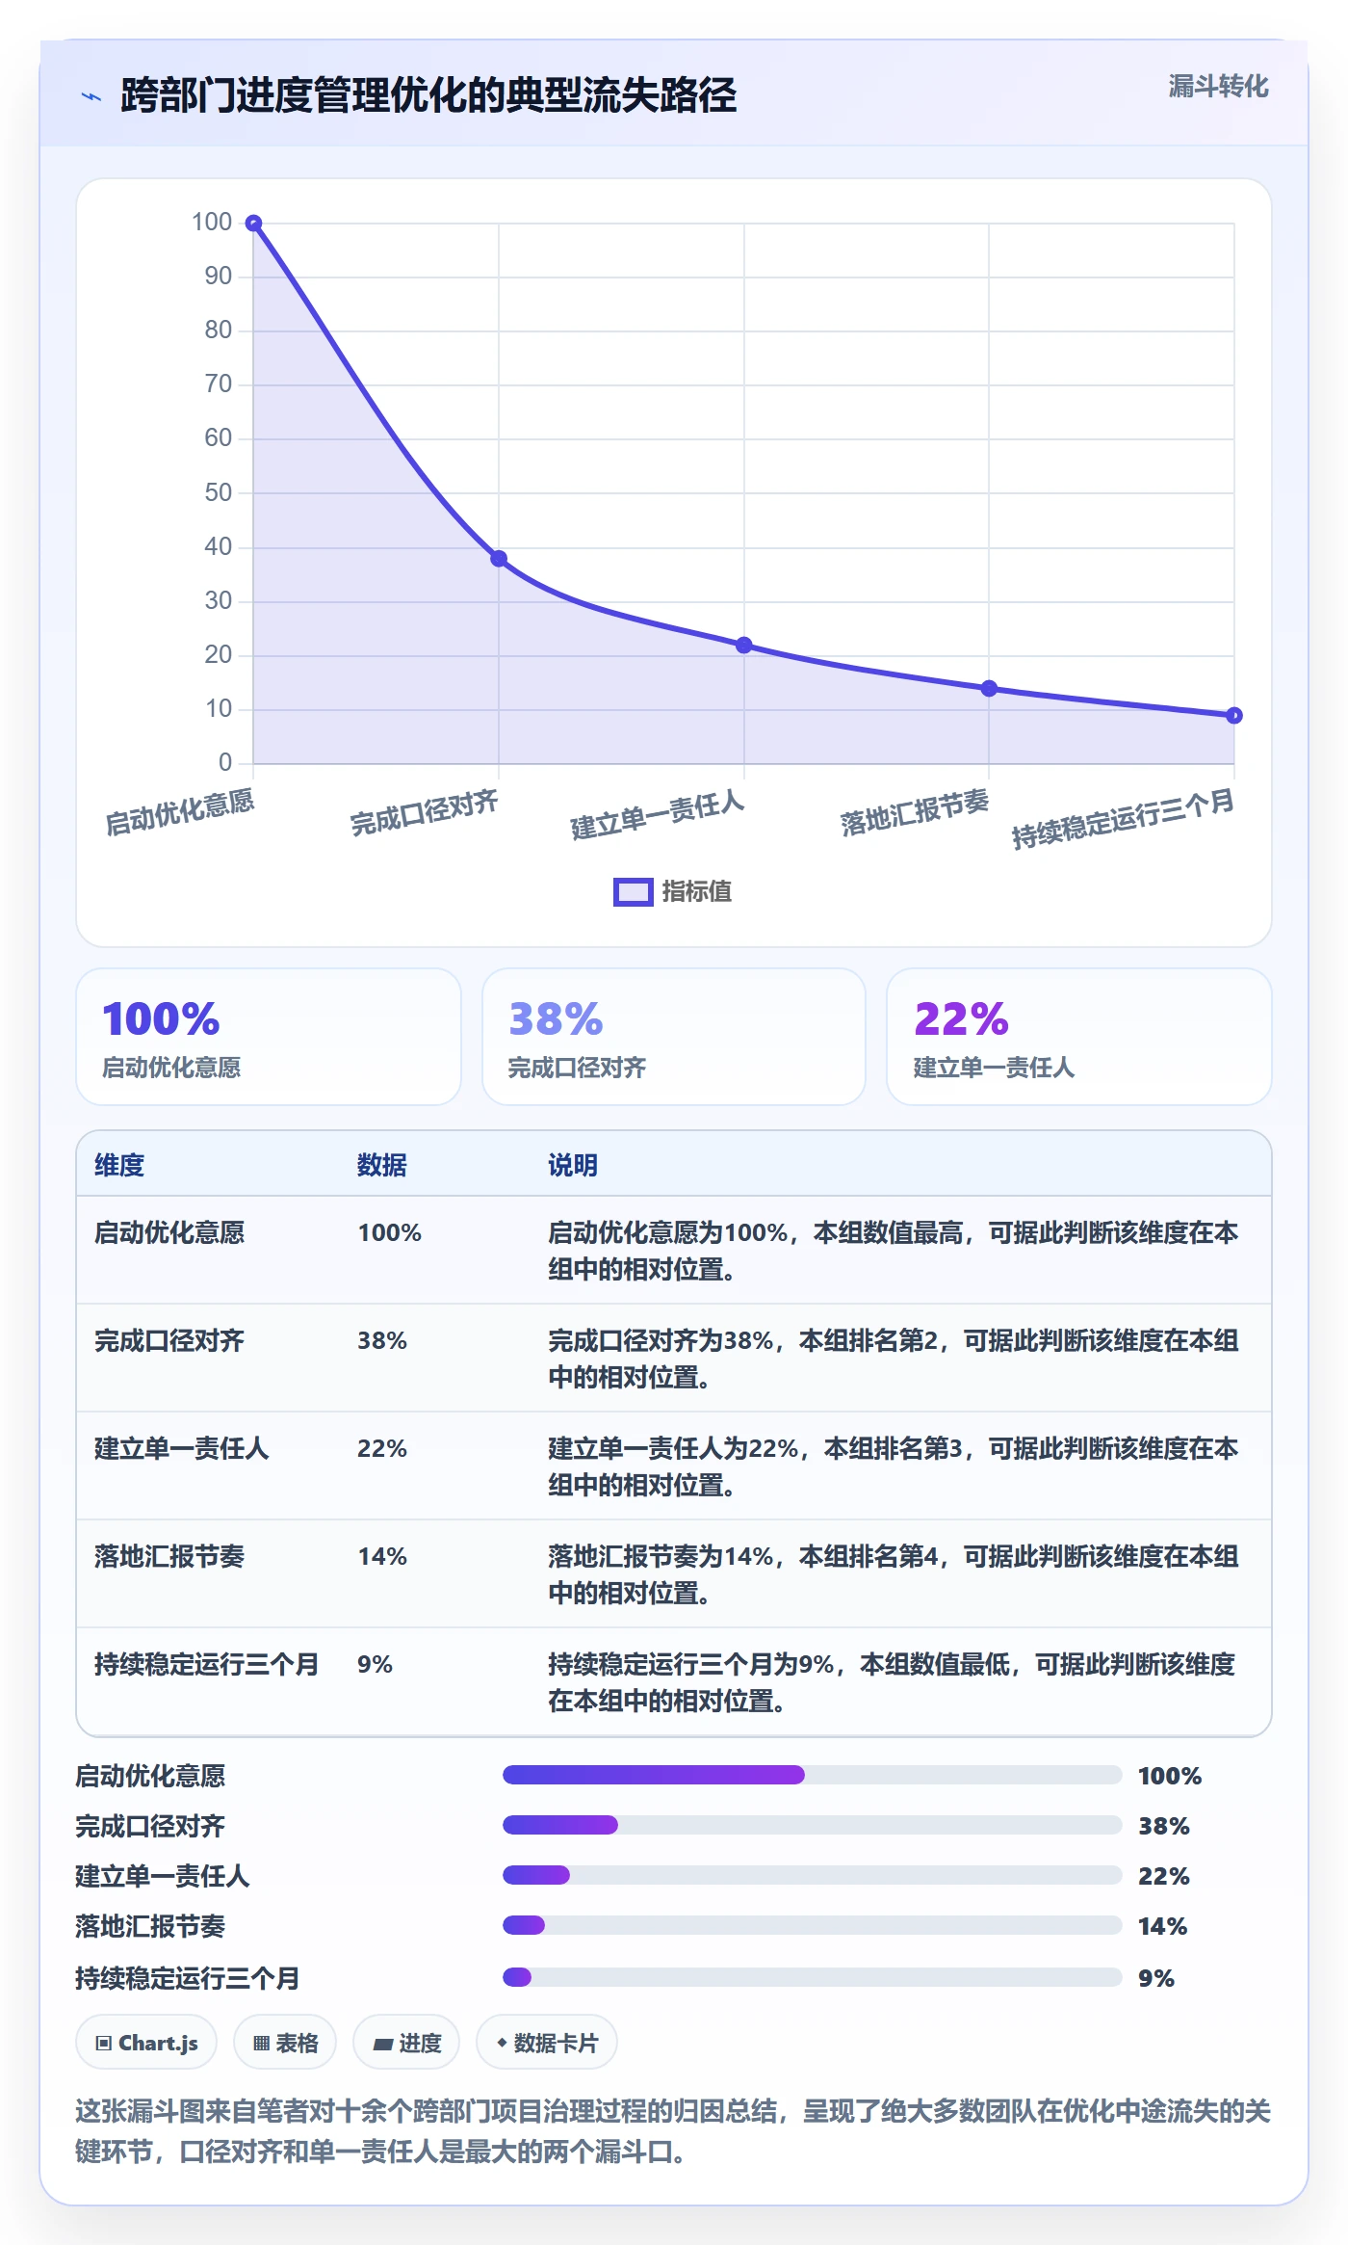Click the 落地汇报节奏 x-axis label
Viewport: 1348px width, 2245px height.
[x=915, y=812]
